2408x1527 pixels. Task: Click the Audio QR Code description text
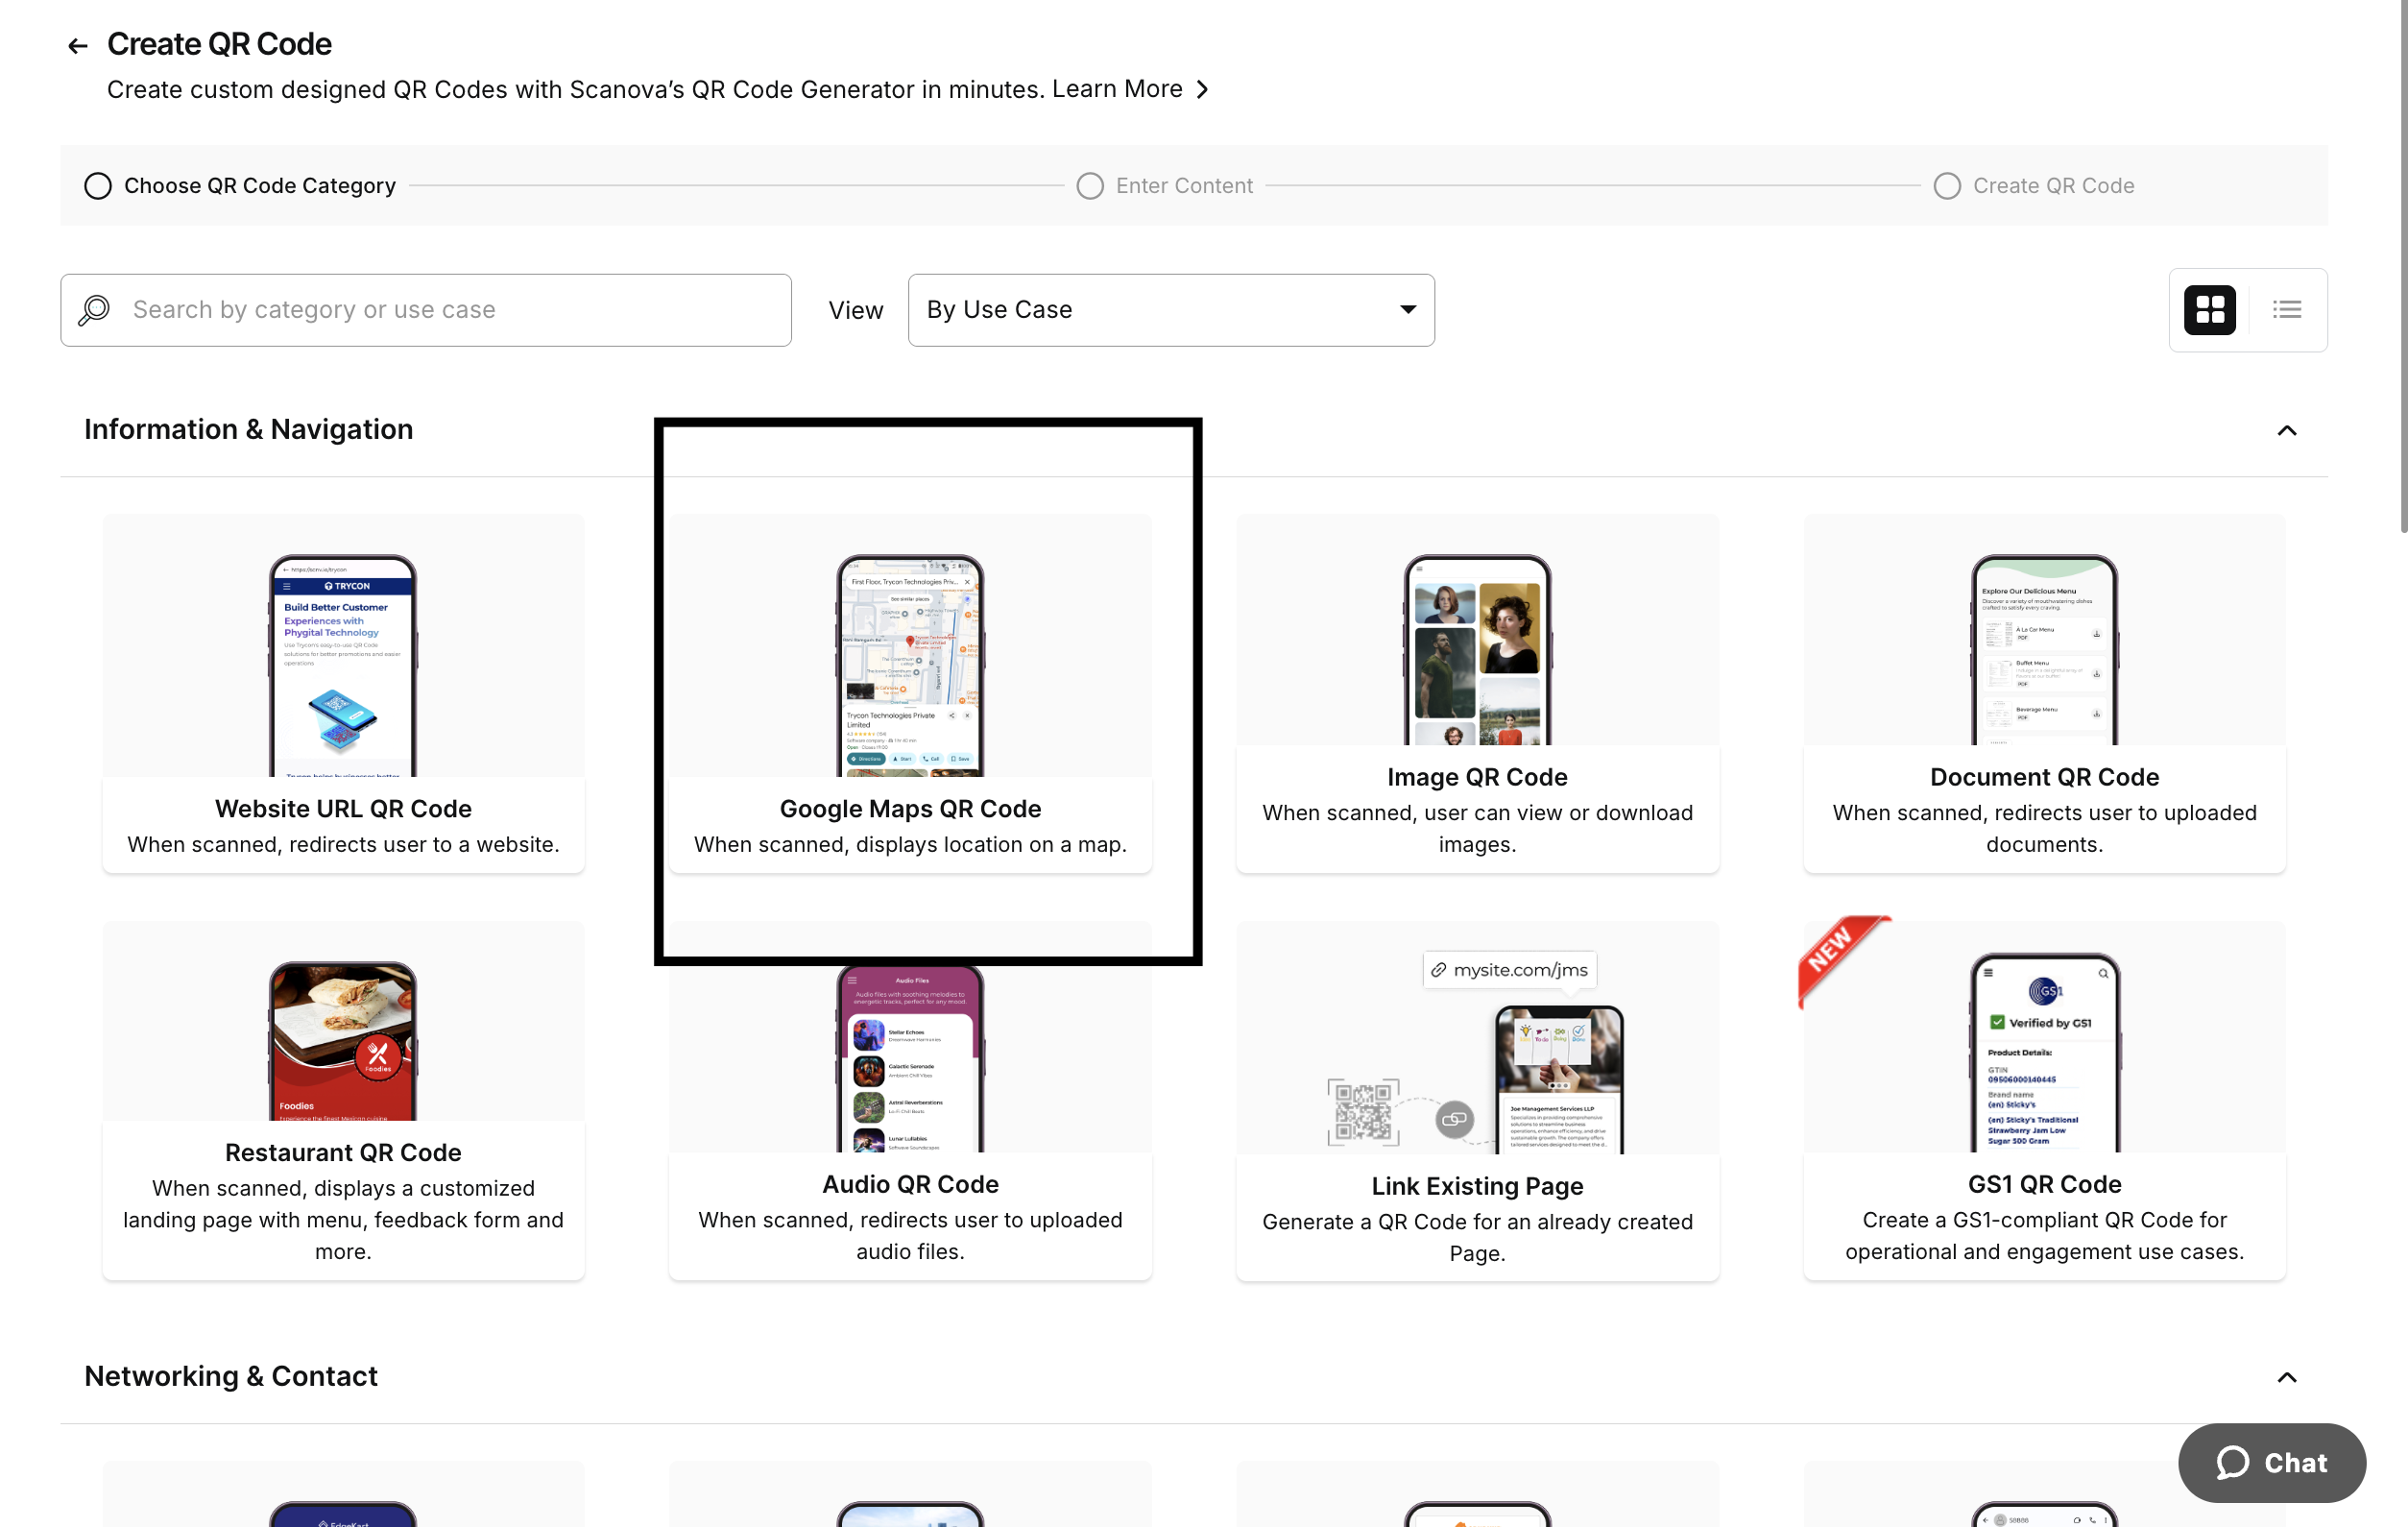click(x=910, y=1235)
